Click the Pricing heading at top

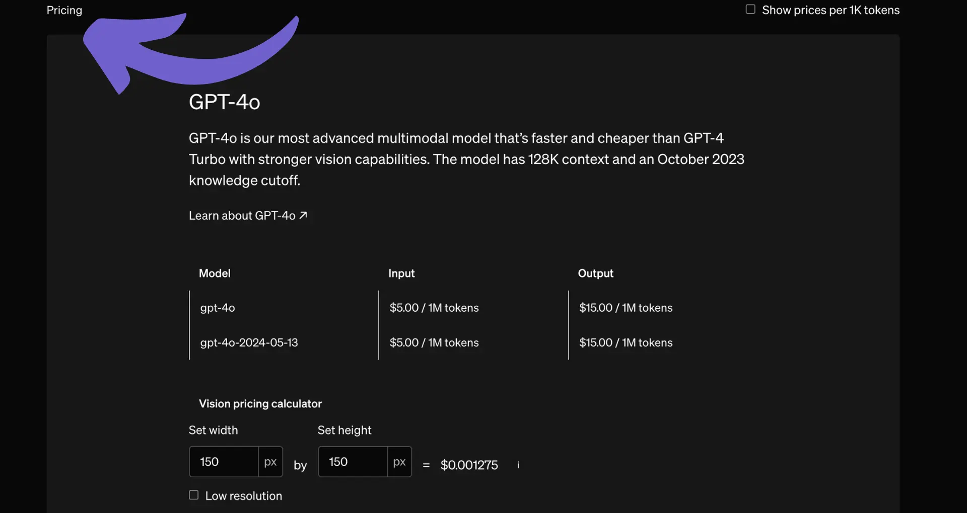click(64, 10)
